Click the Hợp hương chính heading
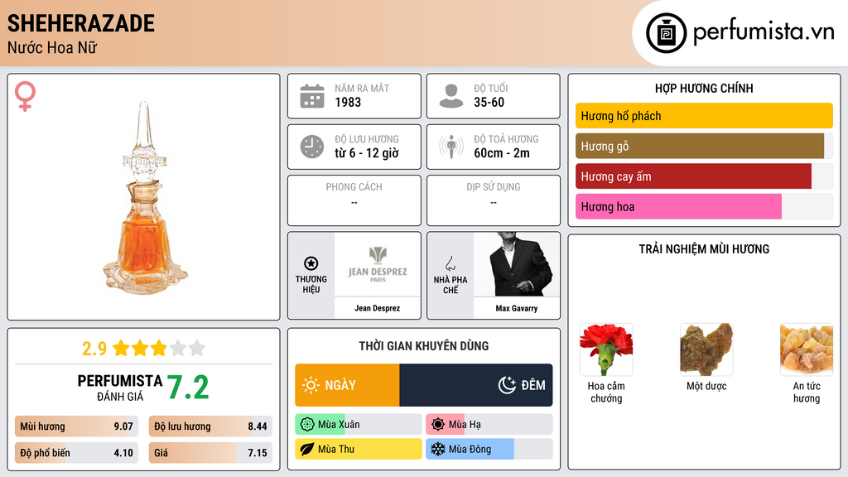The height and width of the screenshot is (477, 848). pyautogui.click(x=704, y=88)
